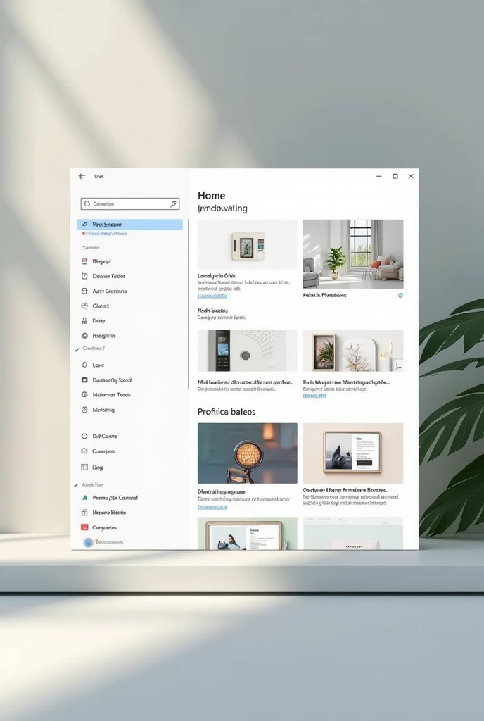Open the wall-mounted frame device thumbnail
Viewport: 484px width, 721px height.
(x=248, y=244)
